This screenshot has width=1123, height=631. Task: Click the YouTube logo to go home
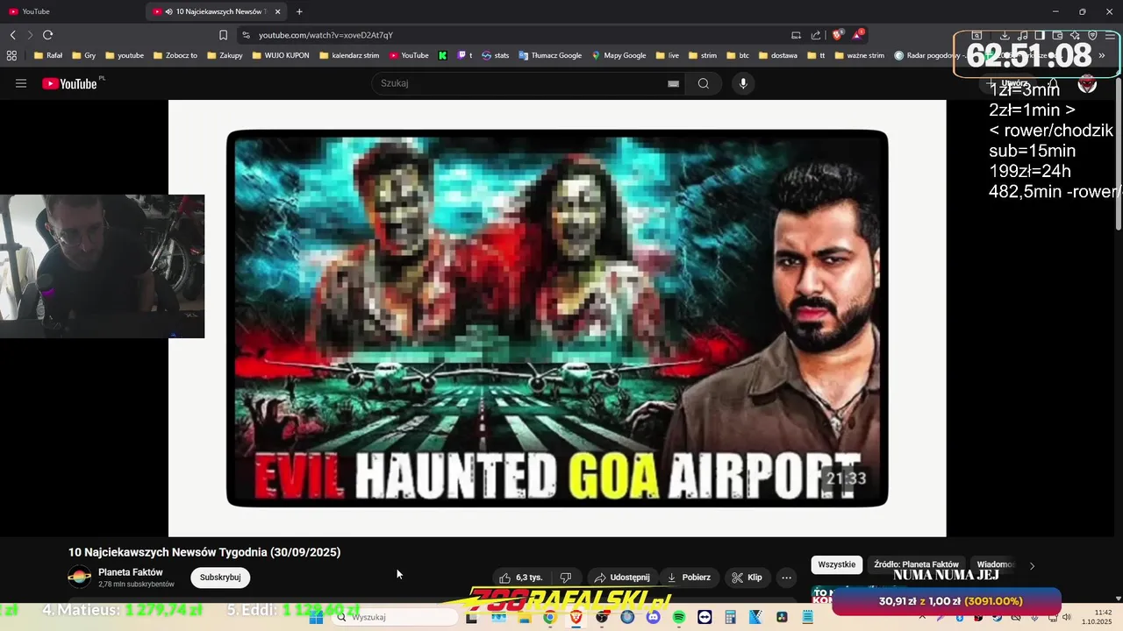69,83
